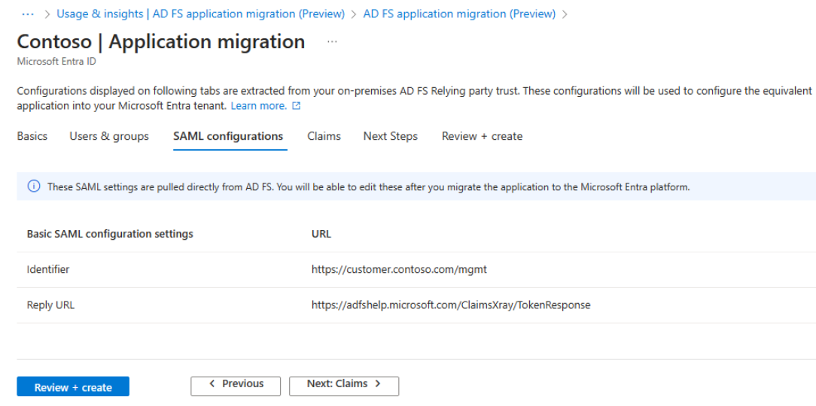Select the SAML configurations tab
816x406 pixels.
click(228, 136)
